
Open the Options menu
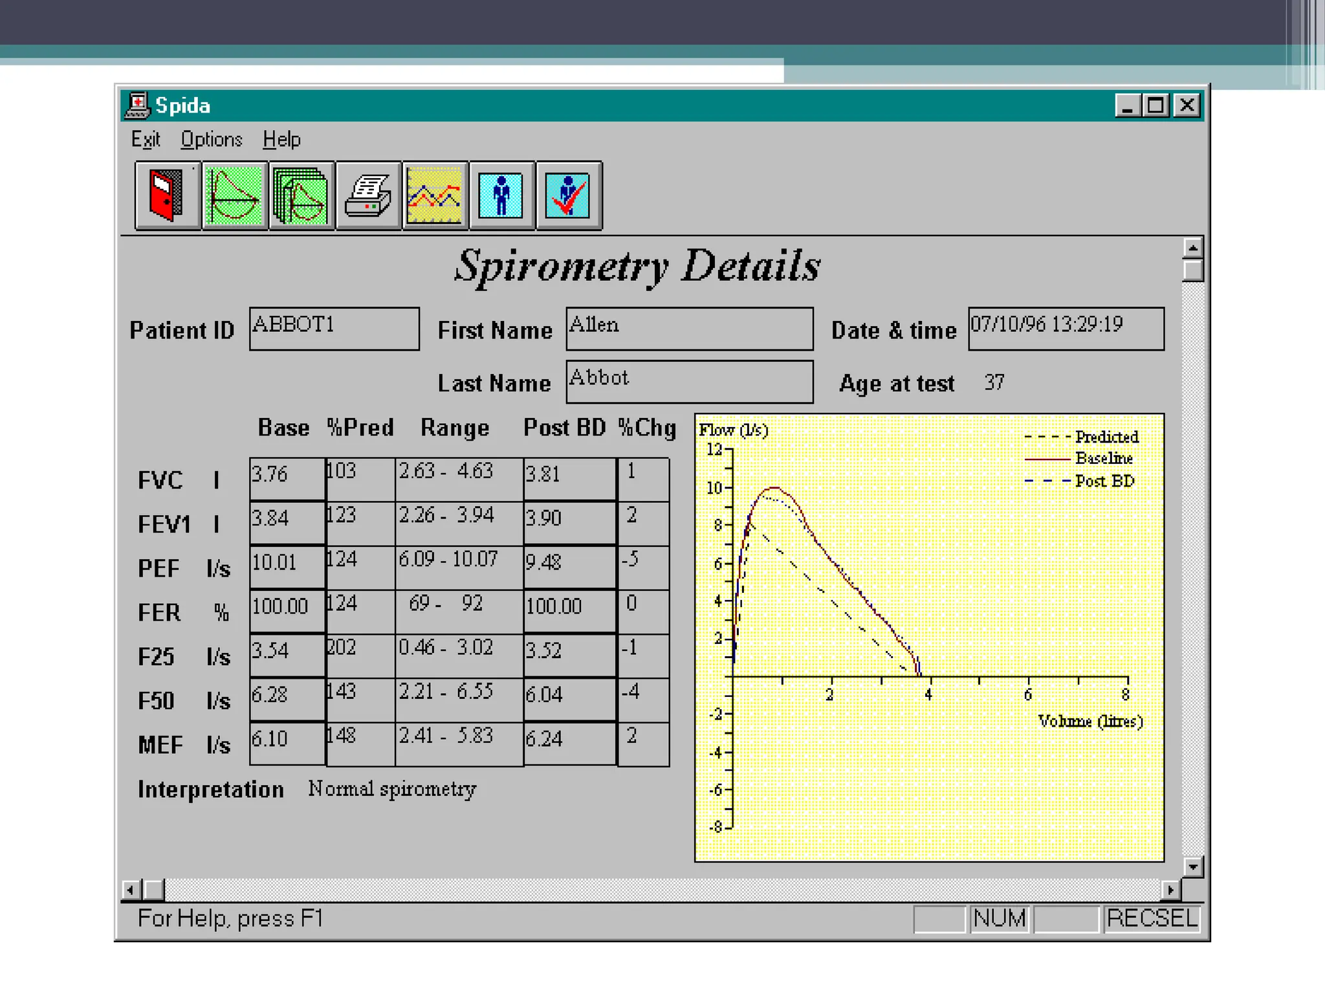211,140
